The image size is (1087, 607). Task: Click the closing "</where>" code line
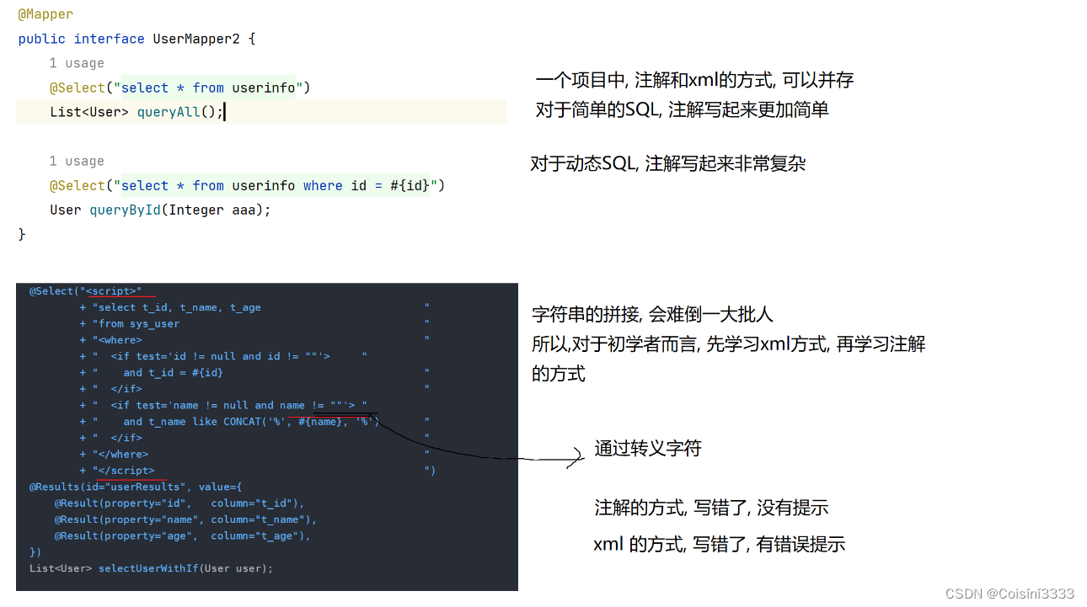tap(254, 454)
